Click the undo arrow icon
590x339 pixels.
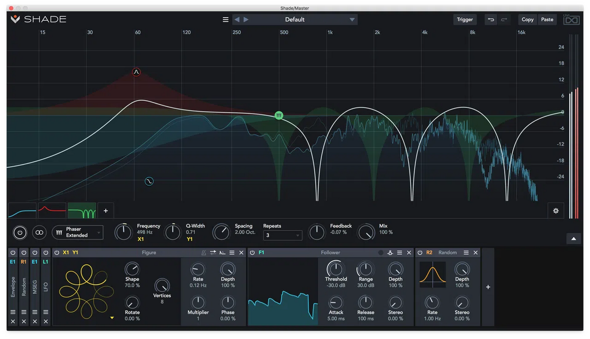pyautogui.click(x=490, y=20)
